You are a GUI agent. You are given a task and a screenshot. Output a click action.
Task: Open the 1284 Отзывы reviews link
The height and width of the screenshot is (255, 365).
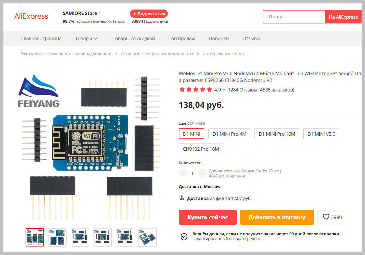click(x=242, y=90)
